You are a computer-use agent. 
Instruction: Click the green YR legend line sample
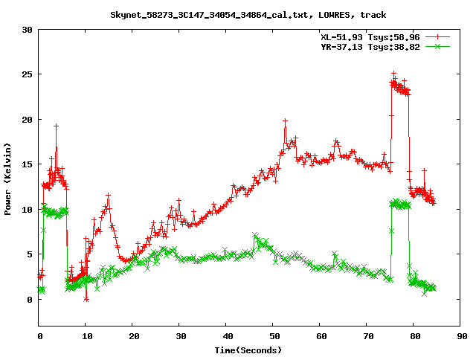(437, 46)
